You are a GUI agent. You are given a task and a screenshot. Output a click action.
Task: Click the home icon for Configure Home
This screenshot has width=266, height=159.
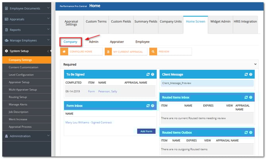pyautogui.click(x=64, y=51)
